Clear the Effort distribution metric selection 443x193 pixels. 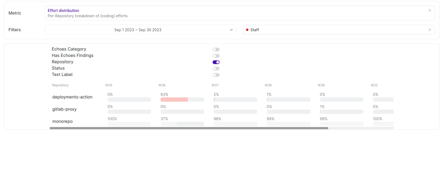click(x=429, y=11)
